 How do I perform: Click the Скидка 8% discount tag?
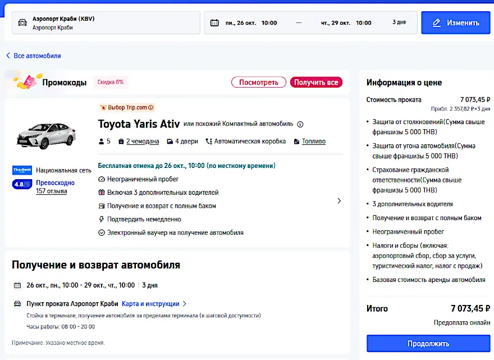click(110, 82)
